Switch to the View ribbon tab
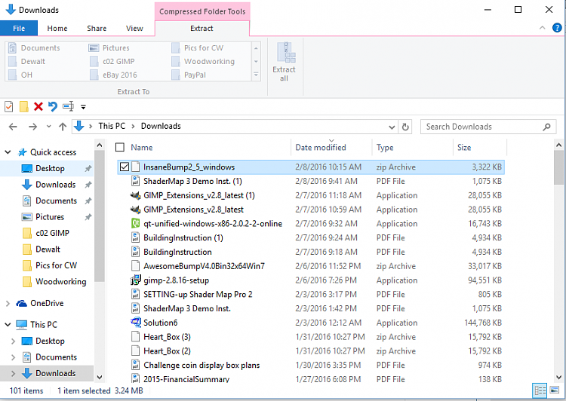Viewport: 566px width, 401px height. [134, 29]
